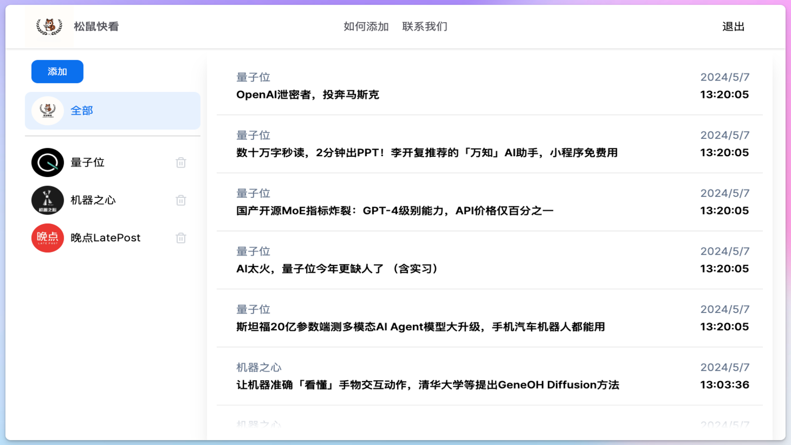Click the red 晚点 LatePost avatar
Image resolution: width=791 pixels, height=445 pixels.
pos(47,238)
